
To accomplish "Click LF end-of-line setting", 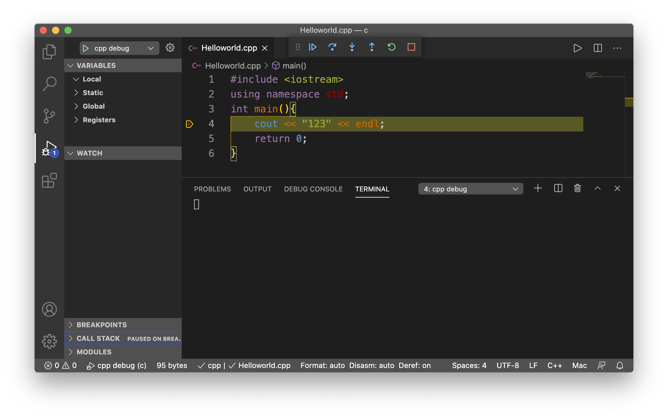I will pyautogui.click(x=533, y=366).
